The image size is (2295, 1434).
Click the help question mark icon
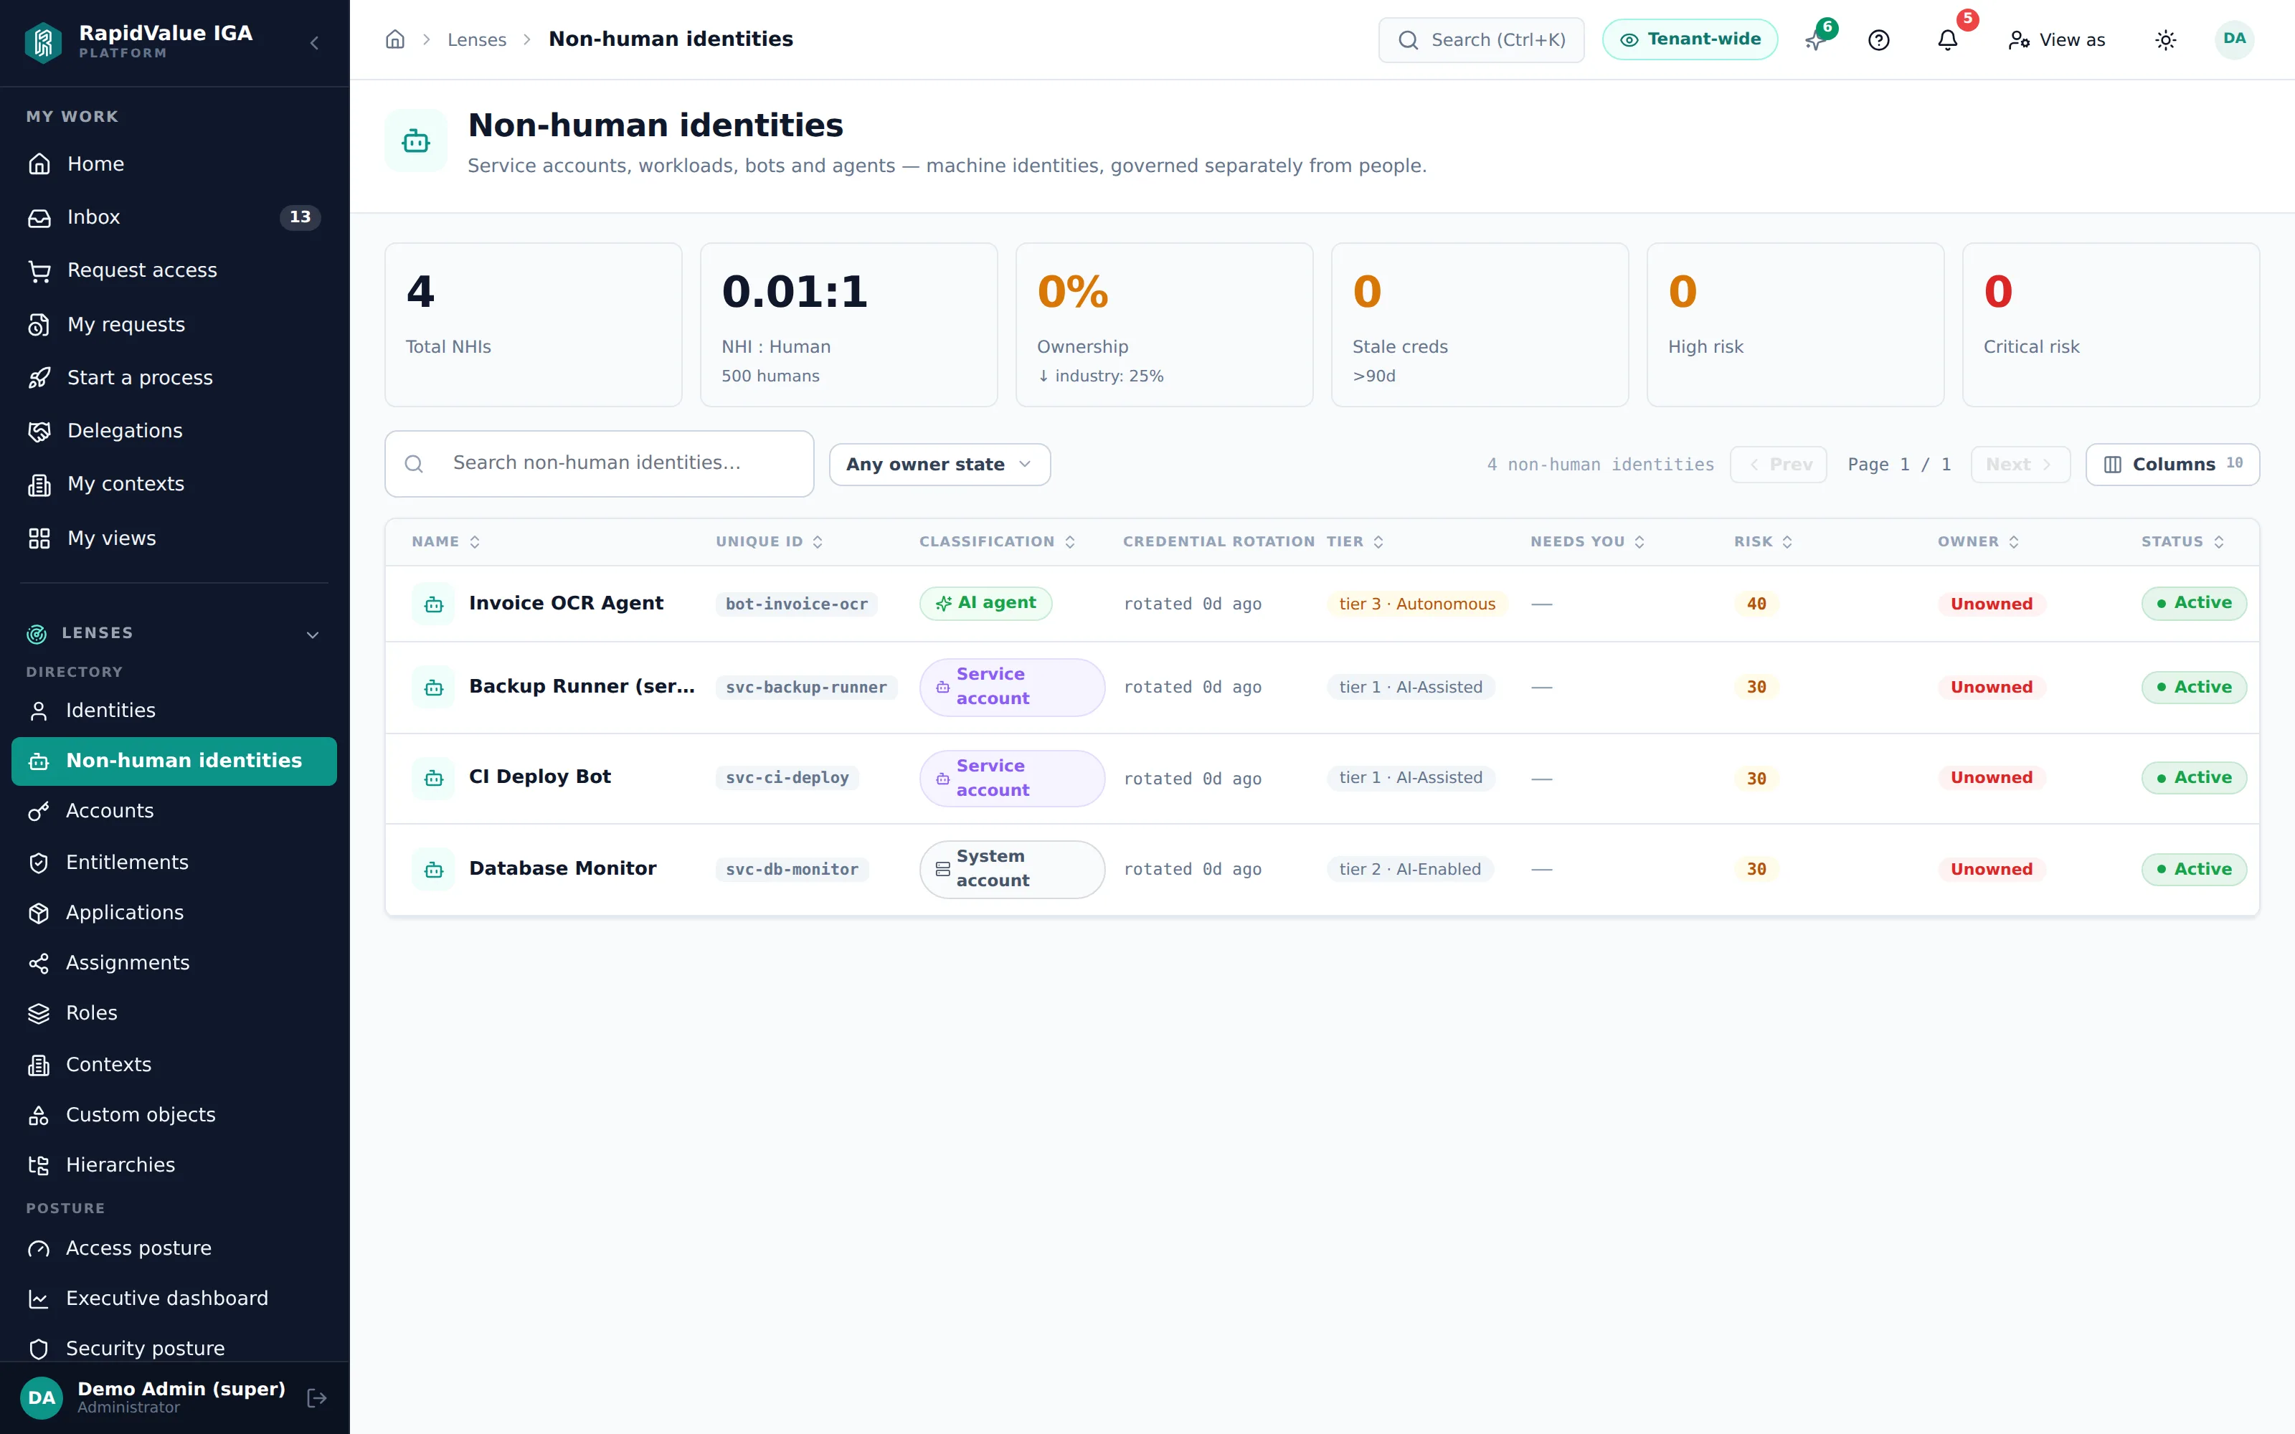(x=1879, y=40)
